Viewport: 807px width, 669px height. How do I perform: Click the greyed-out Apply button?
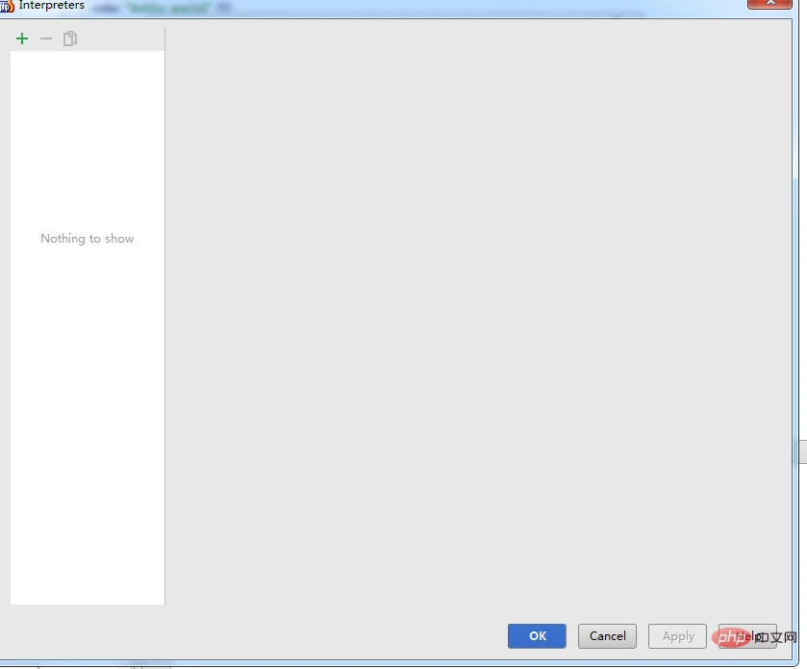[677, 635]
